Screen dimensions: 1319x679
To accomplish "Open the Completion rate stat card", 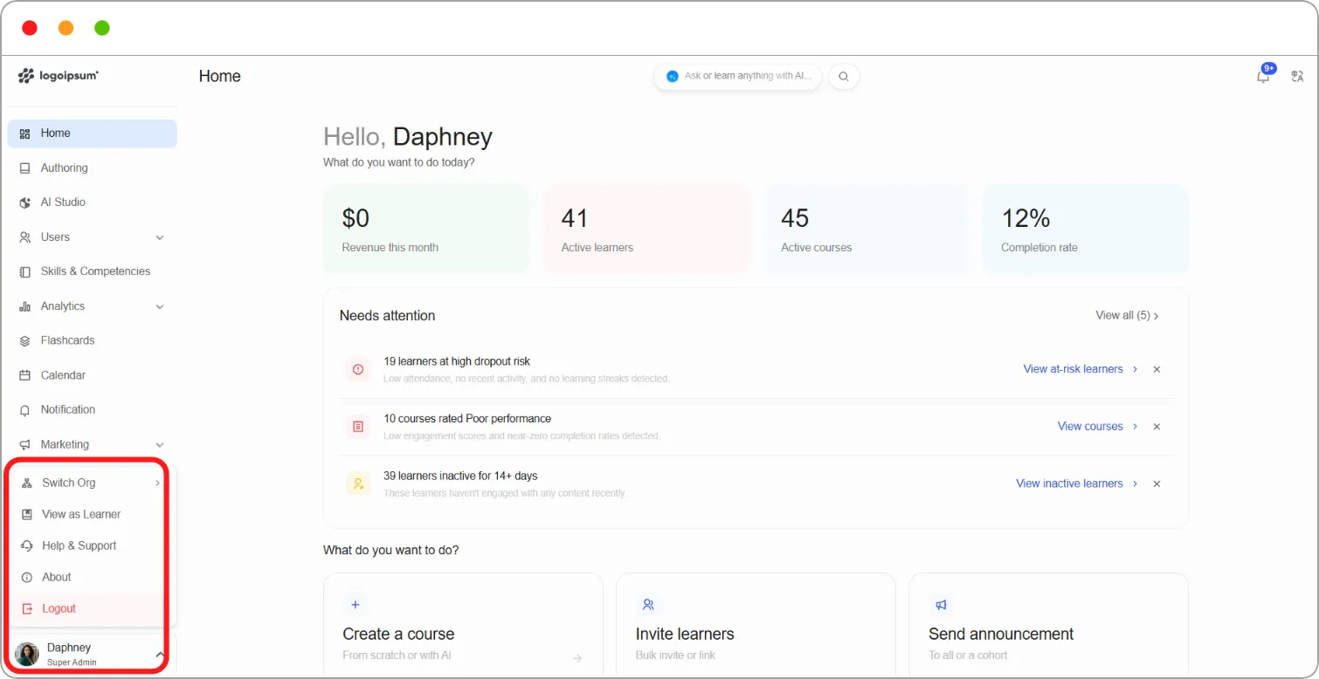I will 1086,230.
